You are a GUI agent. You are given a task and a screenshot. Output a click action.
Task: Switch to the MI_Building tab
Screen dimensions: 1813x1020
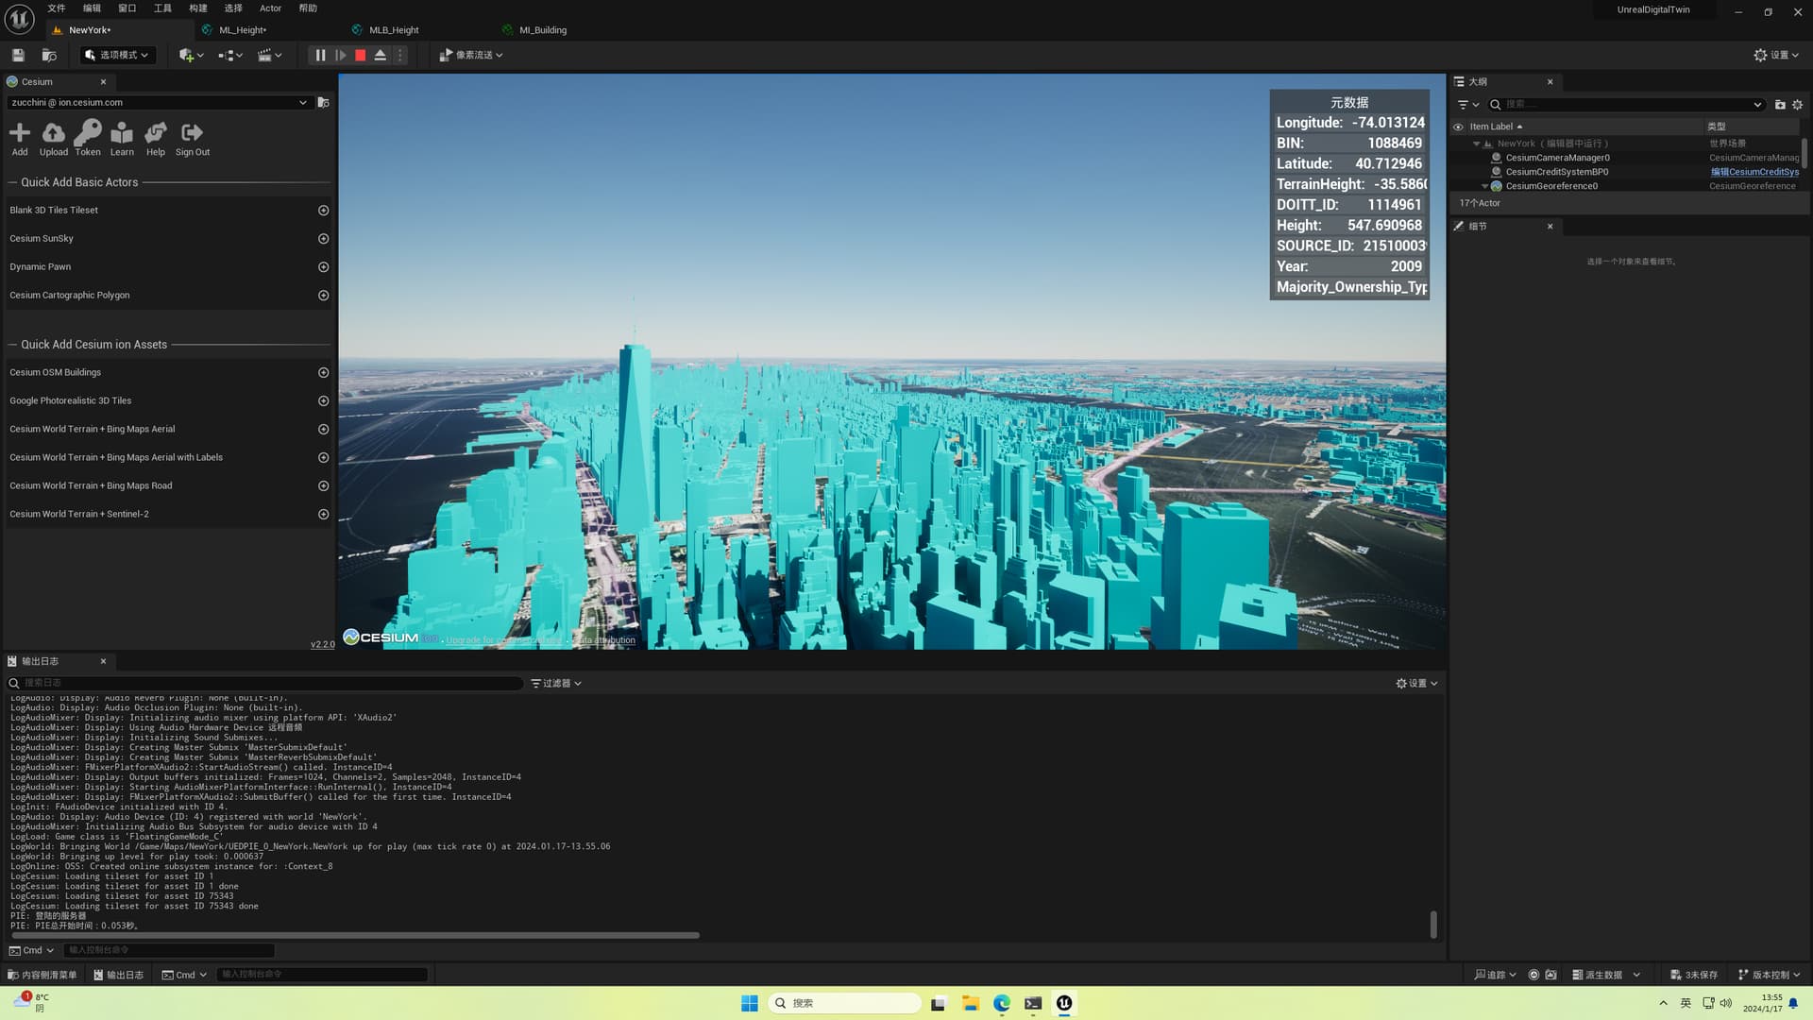(x=542, y=30)
